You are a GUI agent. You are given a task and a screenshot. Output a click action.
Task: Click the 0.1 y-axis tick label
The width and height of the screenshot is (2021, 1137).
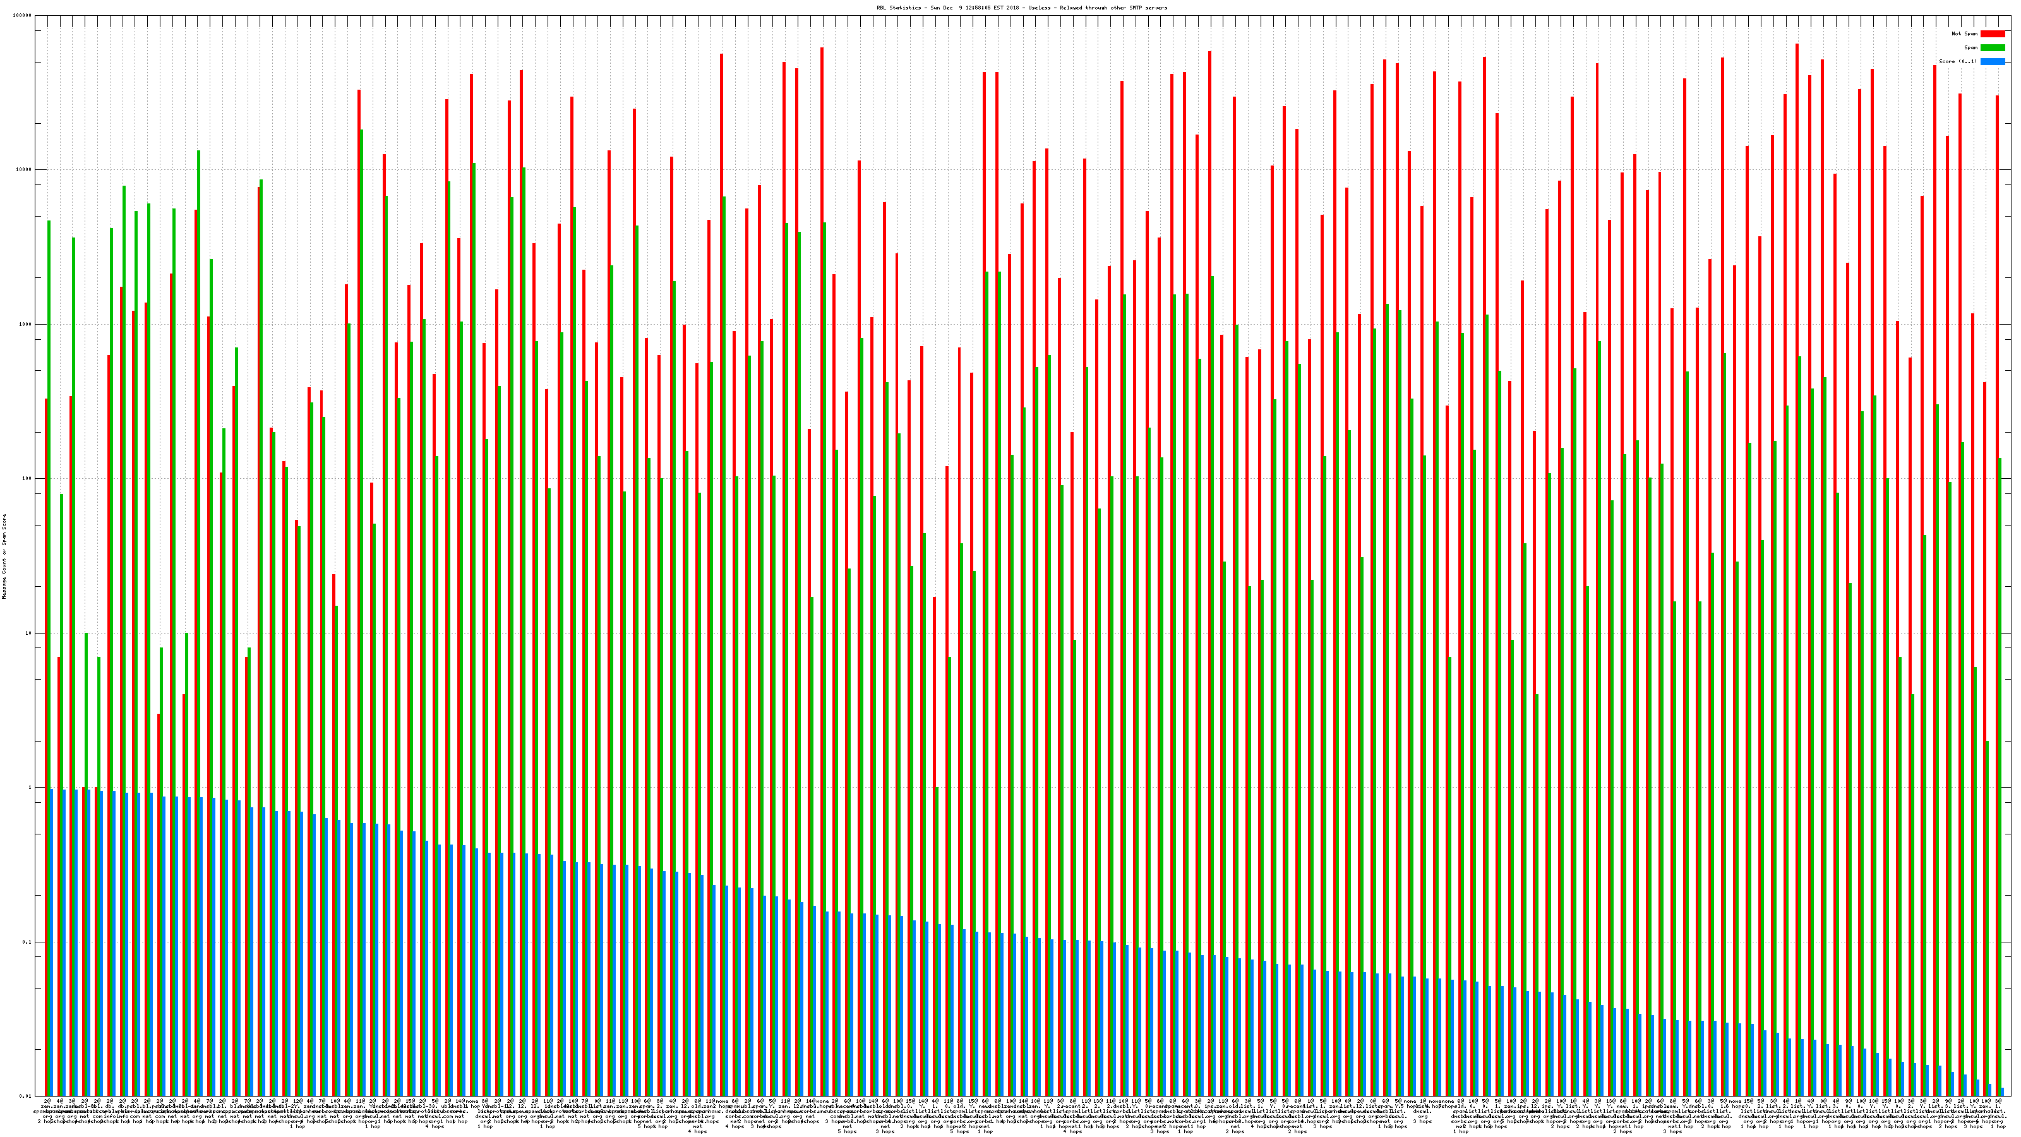[x=27, y=942]
